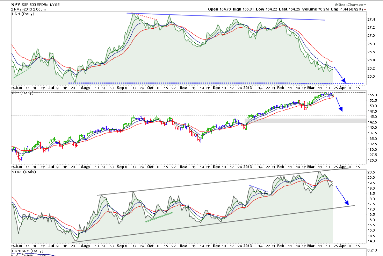Click the '21-Mar-2013 2:05pm' timestamp
This screenshot has height=256, width=383.
(28, 9)
